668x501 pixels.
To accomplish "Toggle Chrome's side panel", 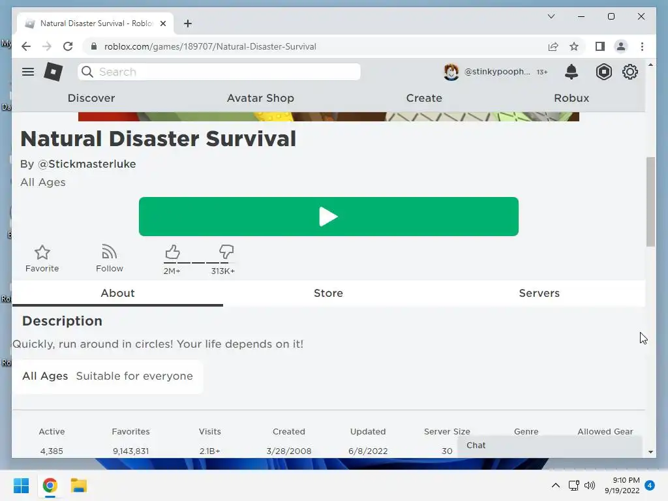I will click(x=600, y=46).
